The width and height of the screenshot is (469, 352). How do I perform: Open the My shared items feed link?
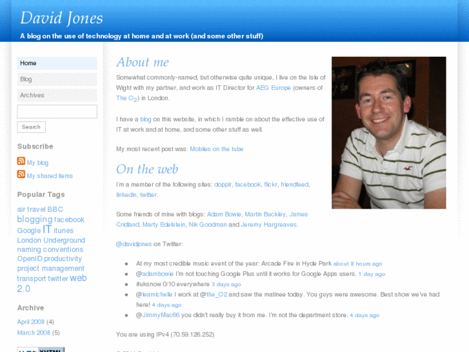(50, 176)
